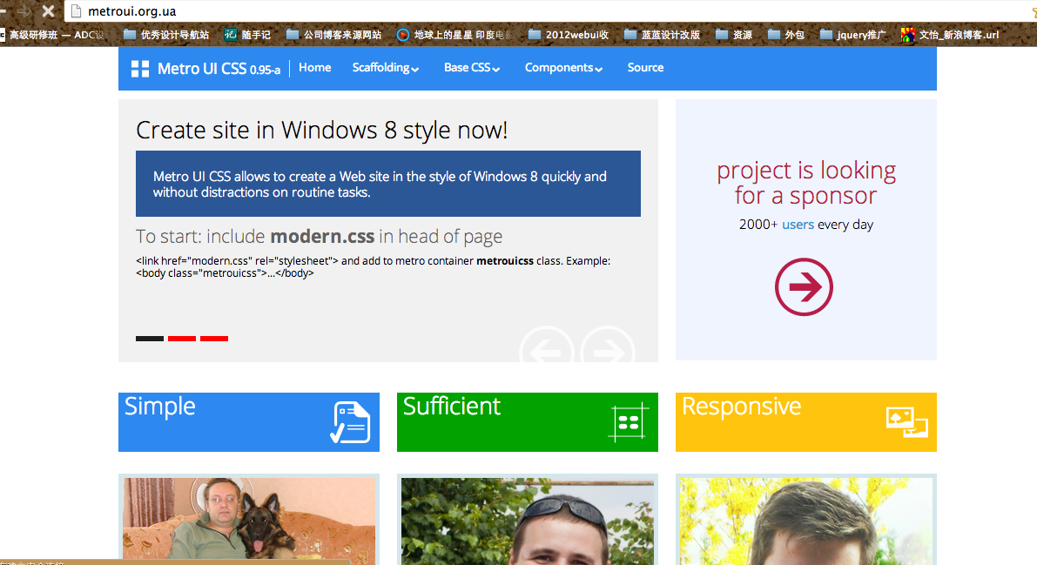Viewport: 1037px width, 565px height.
Task: Click the checklist icon on Simple tile
Action: (x=350, y=422)
